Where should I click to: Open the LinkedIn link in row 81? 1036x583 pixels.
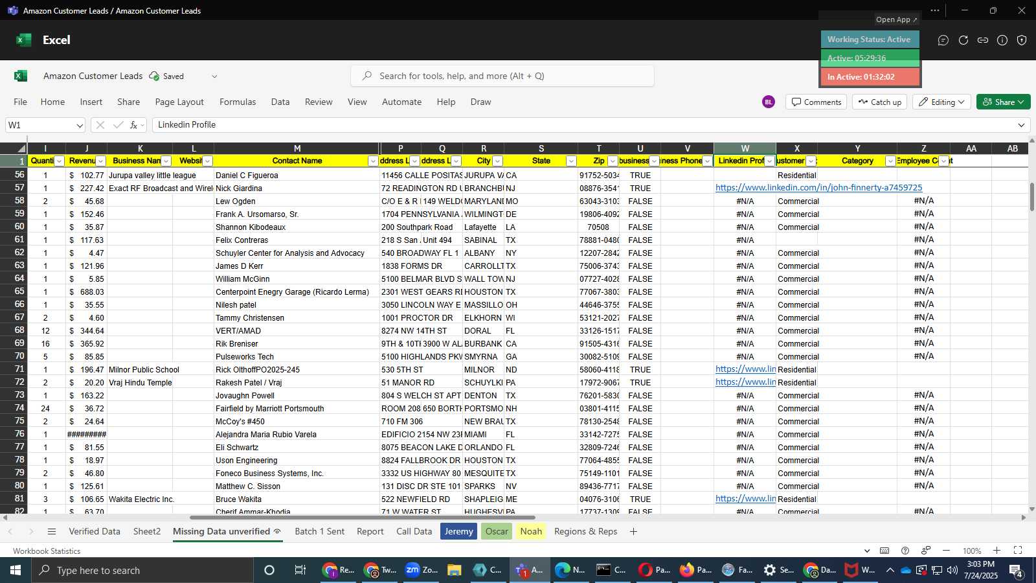coord(745,499)
